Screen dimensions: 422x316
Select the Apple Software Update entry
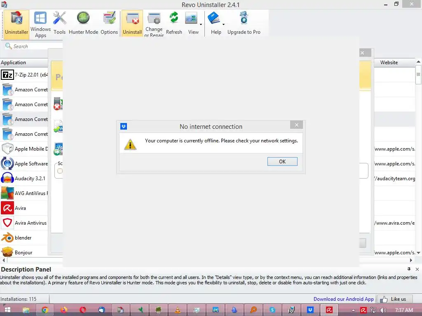click(x=24, y=163)
